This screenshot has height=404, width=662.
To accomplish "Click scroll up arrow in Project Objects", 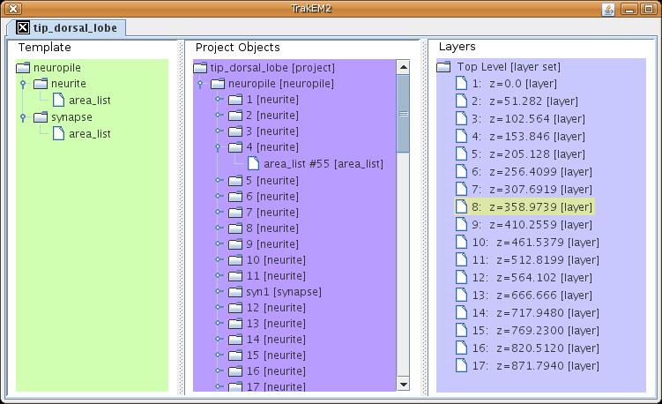I will pyautogui.click(x=403, y=67).
